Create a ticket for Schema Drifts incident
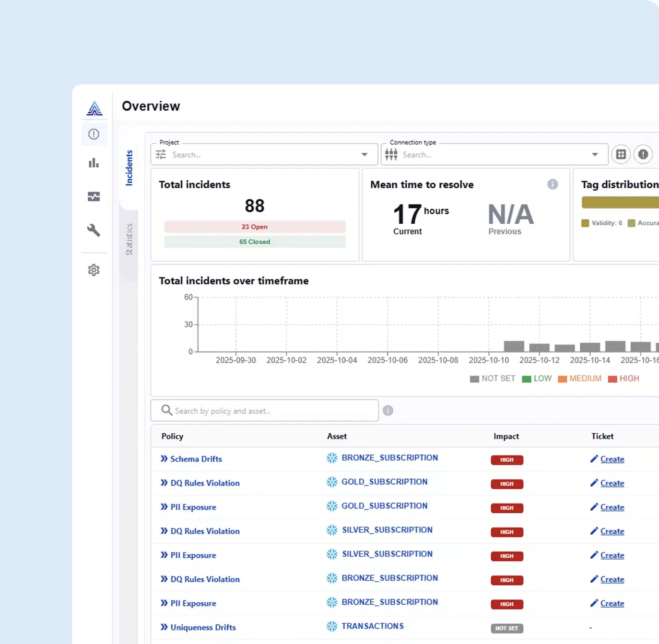 pyautogui.click(x=612, y=459)
